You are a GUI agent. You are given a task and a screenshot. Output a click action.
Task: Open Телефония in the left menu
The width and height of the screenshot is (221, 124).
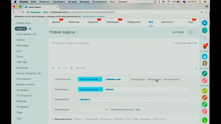coord(22,107)
